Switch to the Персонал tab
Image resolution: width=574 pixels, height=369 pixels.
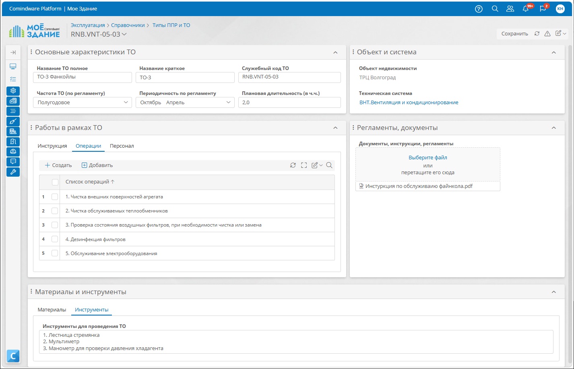click(122, 146)
